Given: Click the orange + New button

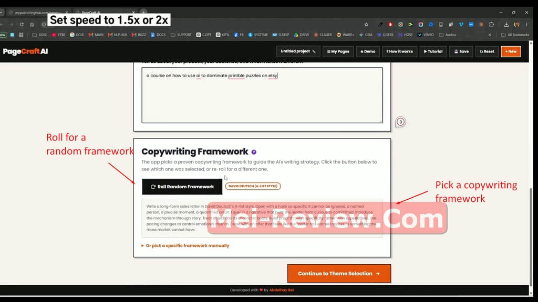Looking at the screenshot, I should click(x=511, y=51).
